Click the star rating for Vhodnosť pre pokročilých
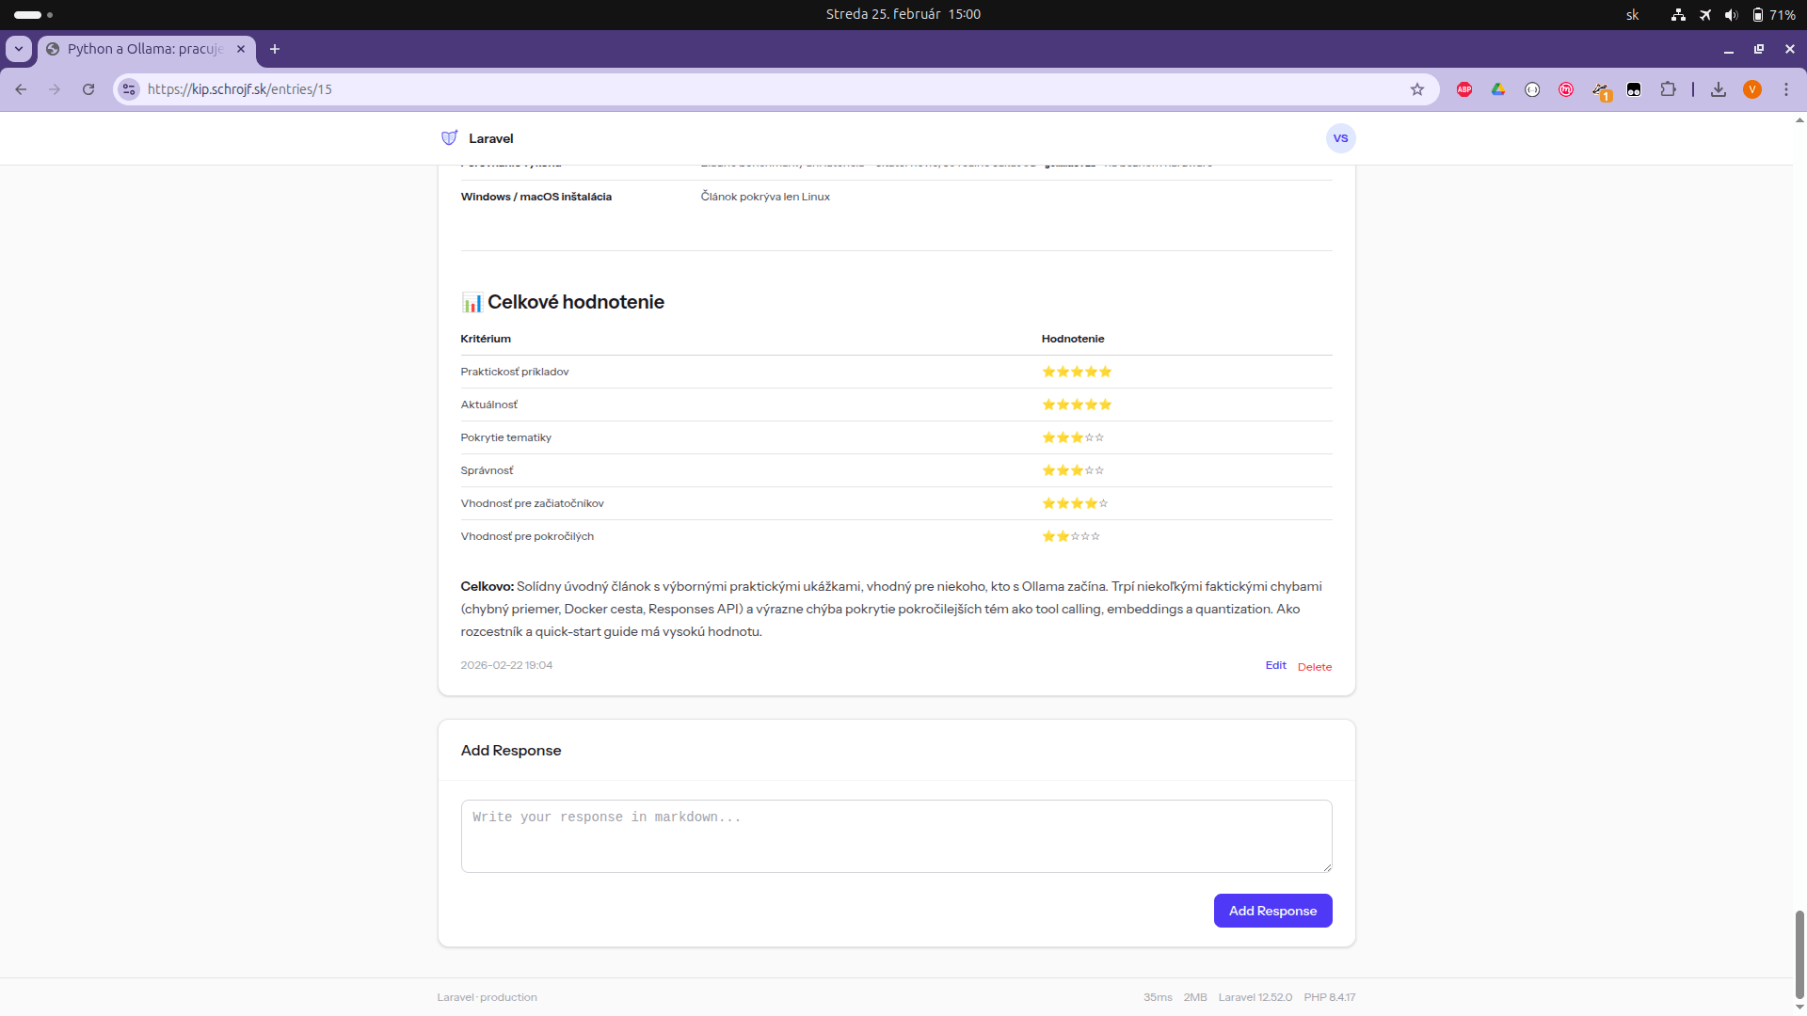The height and width of the screenshot is (1016, 1807). [x=1071, y=536]
